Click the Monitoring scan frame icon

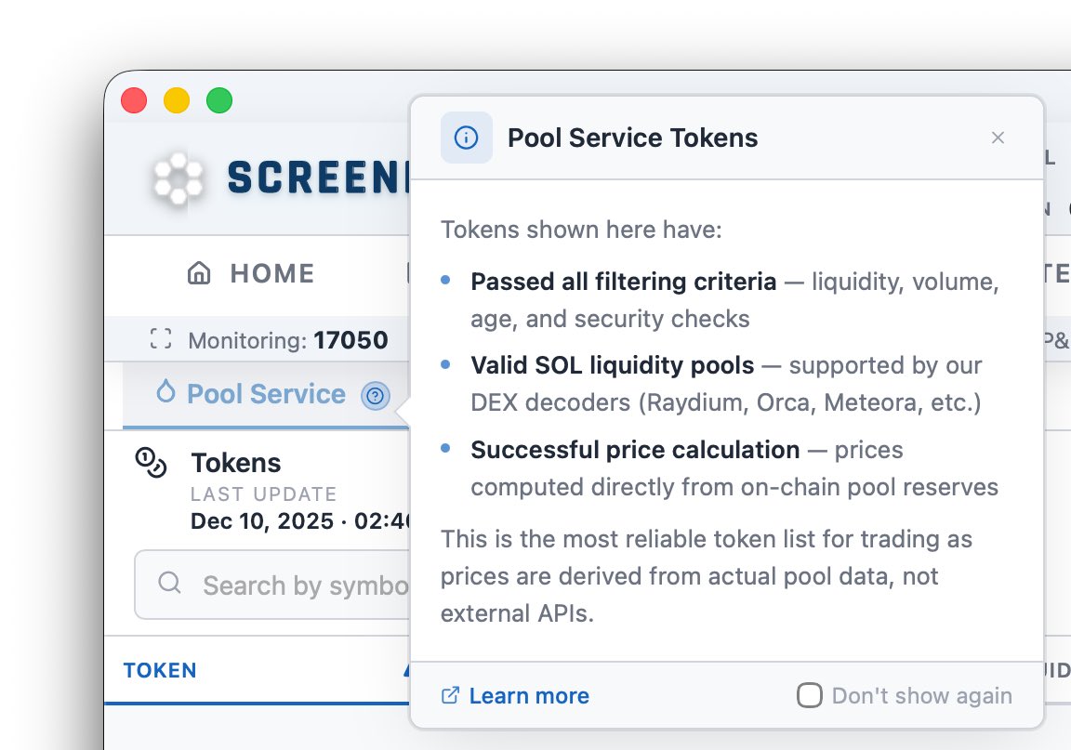[161, 339]
